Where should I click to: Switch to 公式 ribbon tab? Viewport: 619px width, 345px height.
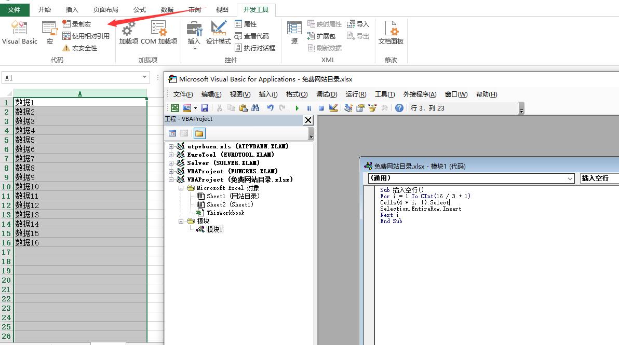(139, 9)
